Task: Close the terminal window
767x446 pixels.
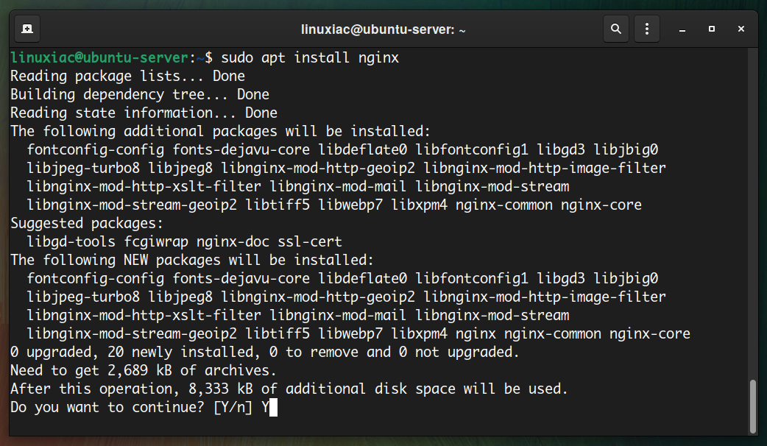Action: (x=741, y=29)
